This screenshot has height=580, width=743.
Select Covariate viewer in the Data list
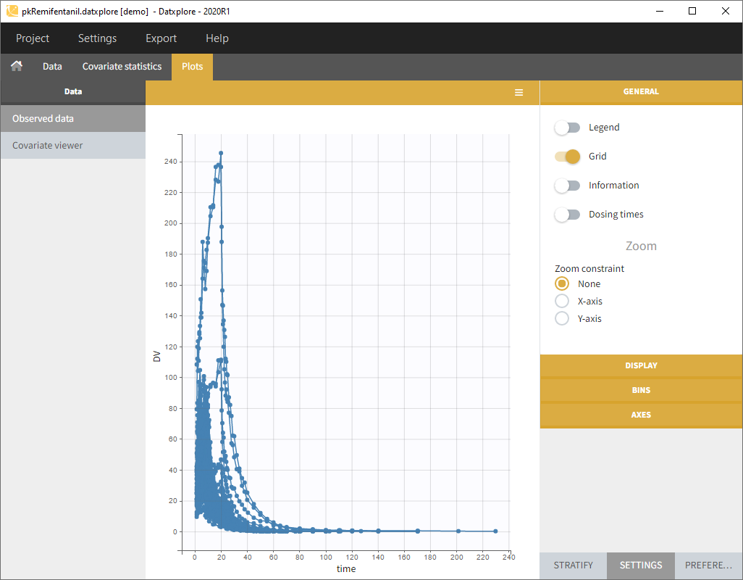48,146
